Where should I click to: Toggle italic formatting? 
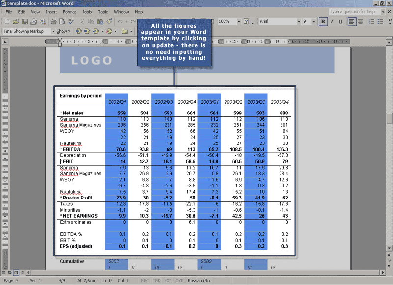tap(332, 22)
